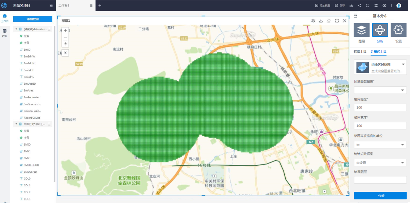Click the 添加数据 button
This screenshot has width=410, height=203.
click(33, 19)
